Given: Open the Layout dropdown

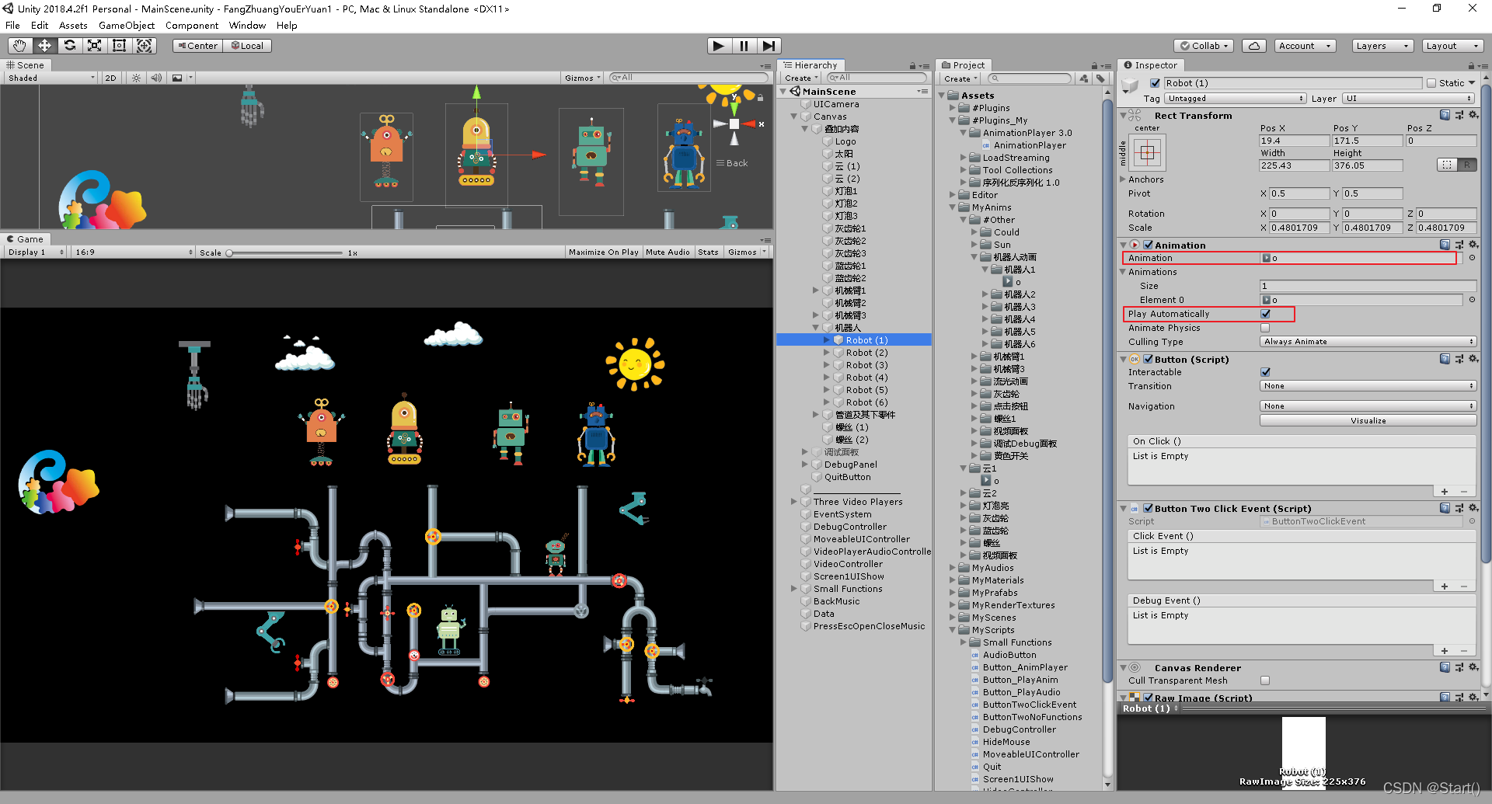Looking at the screenshot, I should click(x=1452, y=46).
